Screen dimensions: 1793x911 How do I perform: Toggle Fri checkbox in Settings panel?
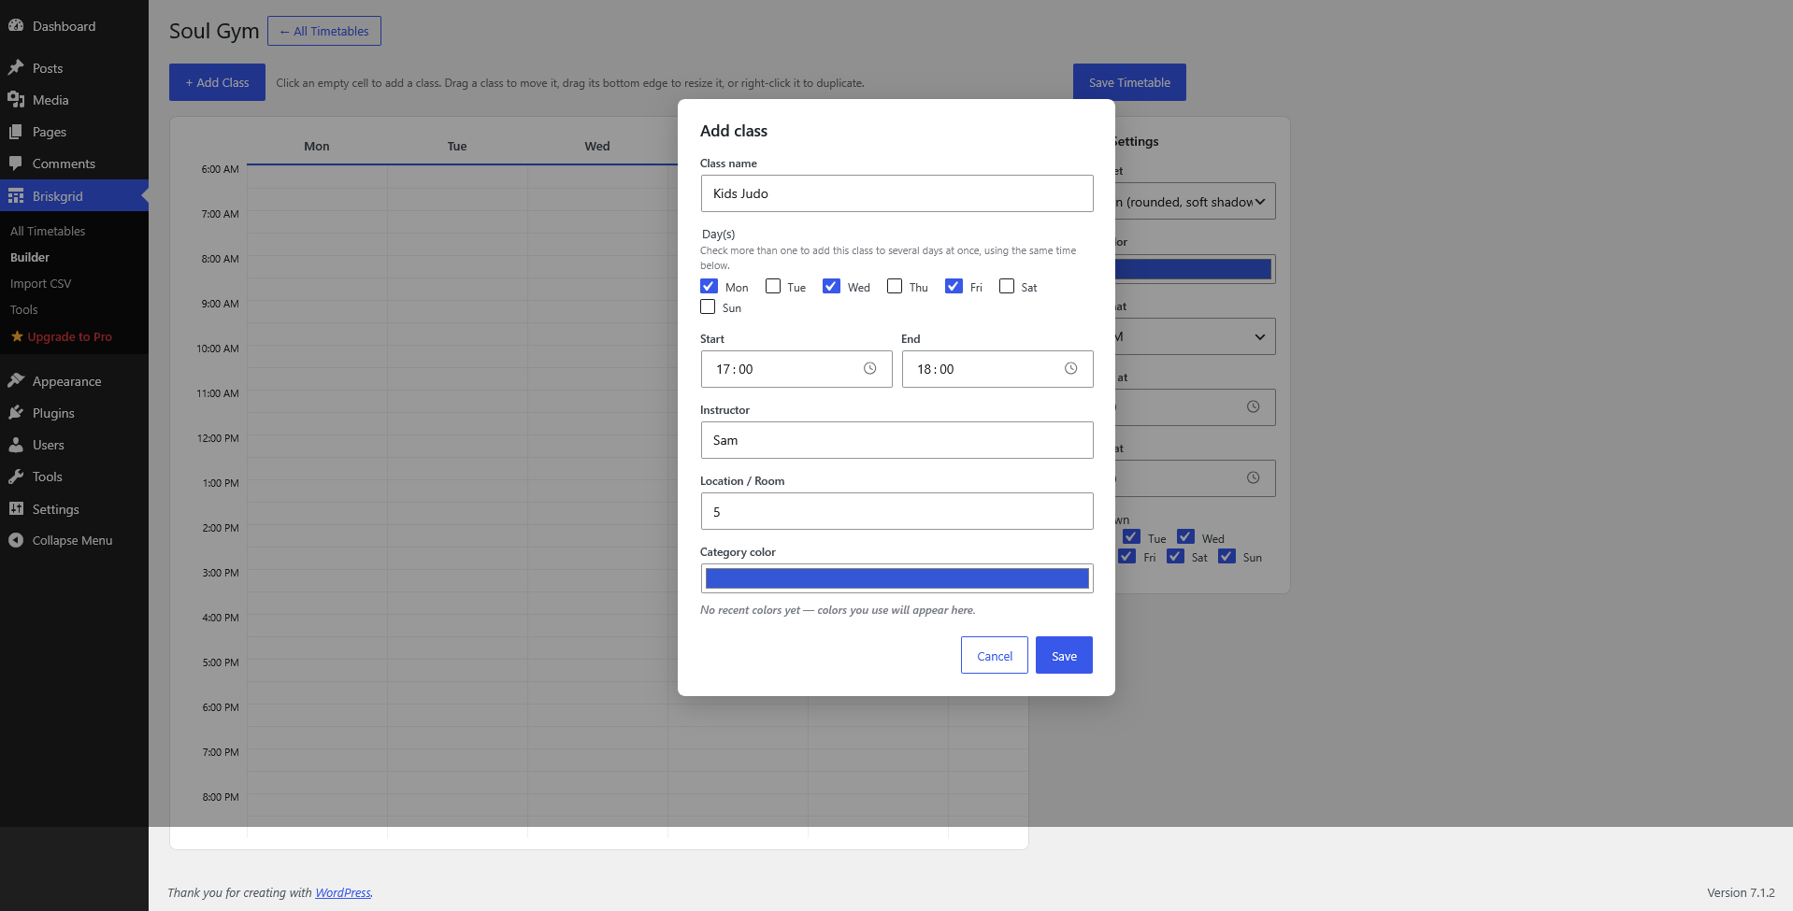pos(1127,556)
